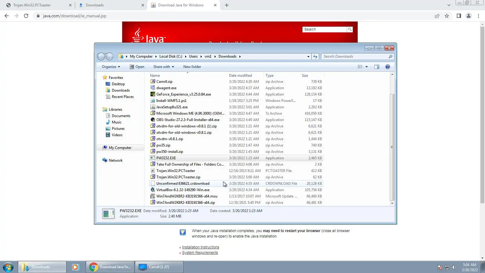485x273 pixels.
Task: Click the VirtualBox installer icon
Action: tap(153, 190)
